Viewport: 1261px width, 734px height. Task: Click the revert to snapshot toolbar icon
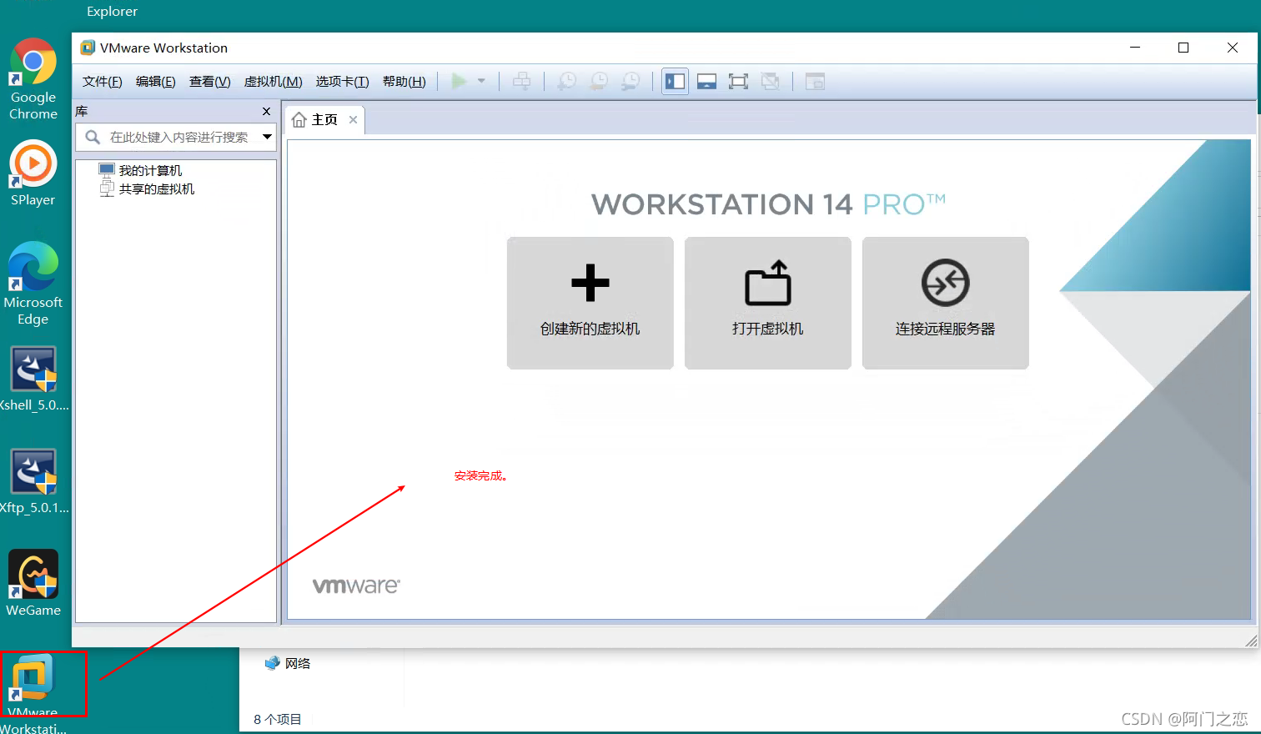tap(599, 81)
